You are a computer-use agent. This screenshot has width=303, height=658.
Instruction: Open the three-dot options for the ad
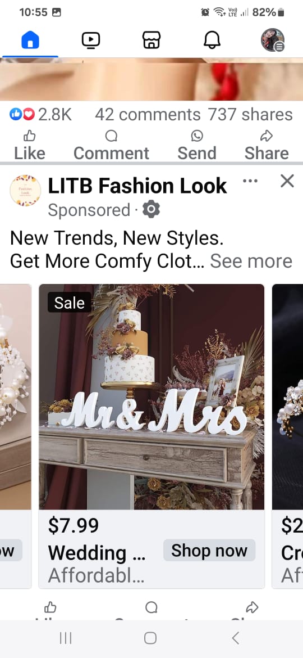[x=250, y=181]
